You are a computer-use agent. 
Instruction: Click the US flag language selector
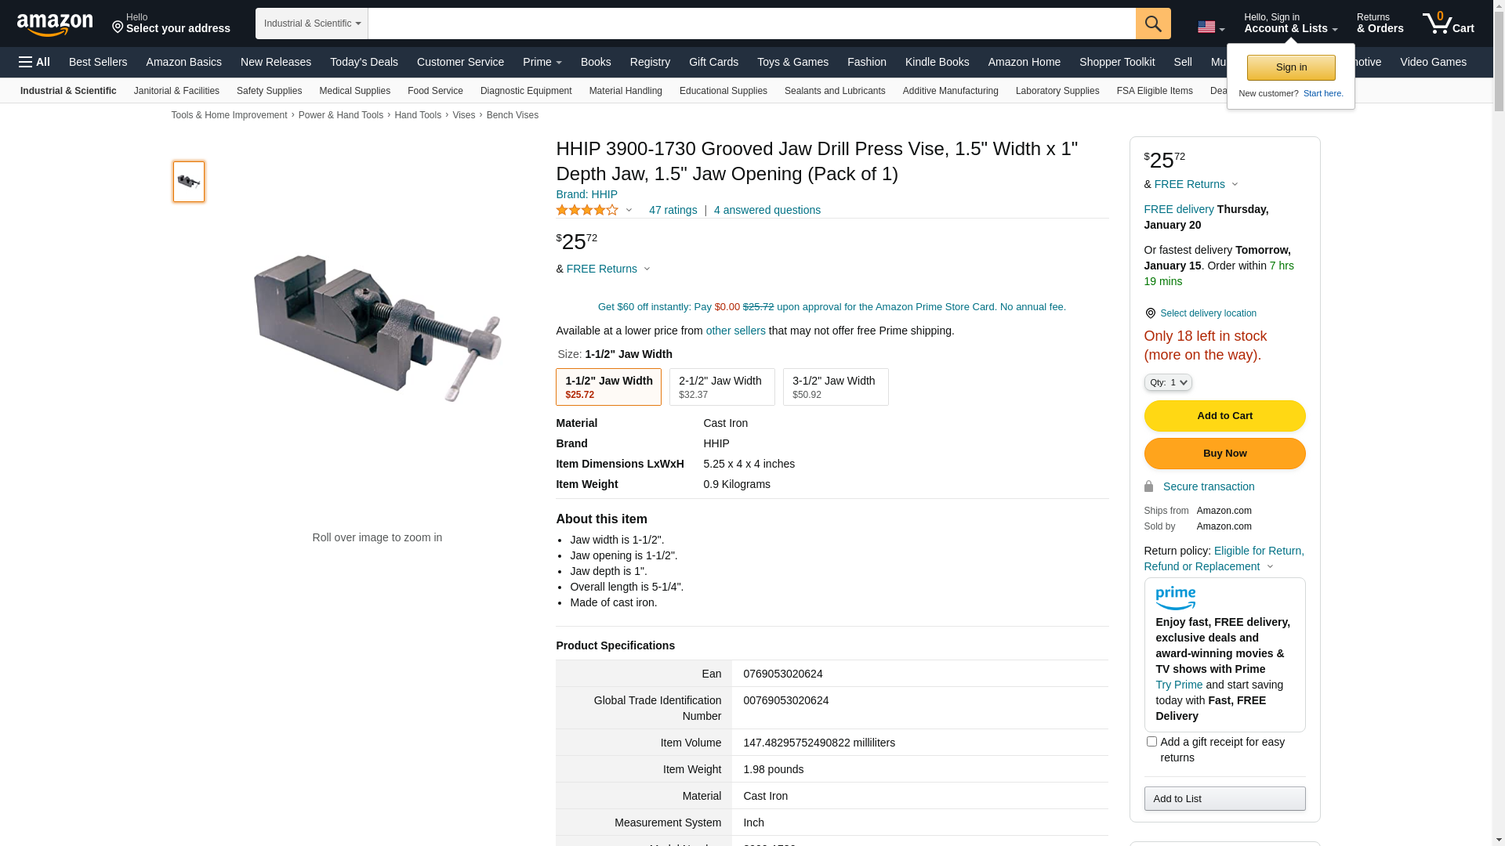coord(1211,27)
